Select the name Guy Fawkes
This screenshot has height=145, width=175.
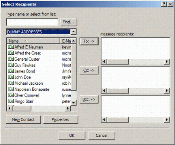(25, 65)
